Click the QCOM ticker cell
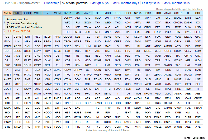 pos(68,37)
